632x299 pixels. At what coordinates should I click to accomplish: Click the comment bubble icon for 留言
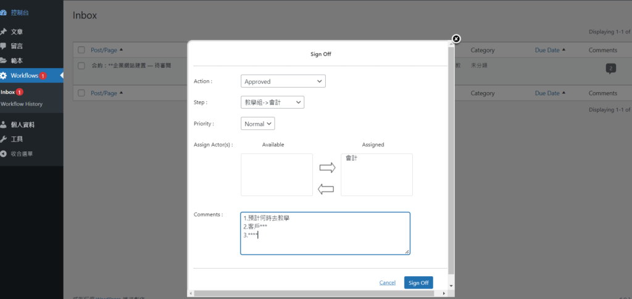click(x=4, y=46)
